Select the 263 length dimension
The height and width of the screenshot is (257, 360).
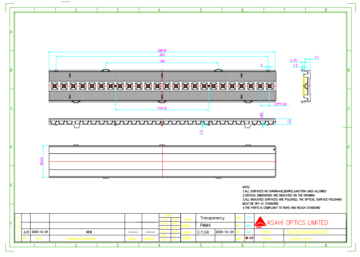point(162,54)
